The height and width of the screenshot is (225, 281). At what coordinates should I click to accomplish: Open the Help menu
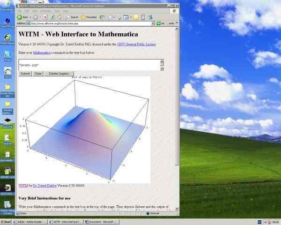(x=66, y=11)
